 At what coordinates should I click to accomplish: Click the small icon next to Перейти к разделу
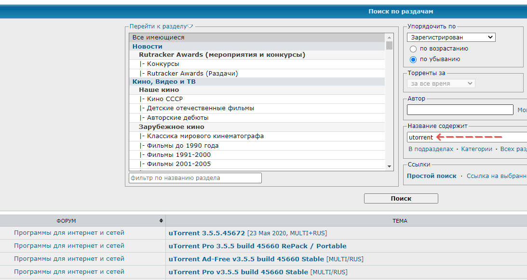tap(190, 26)
